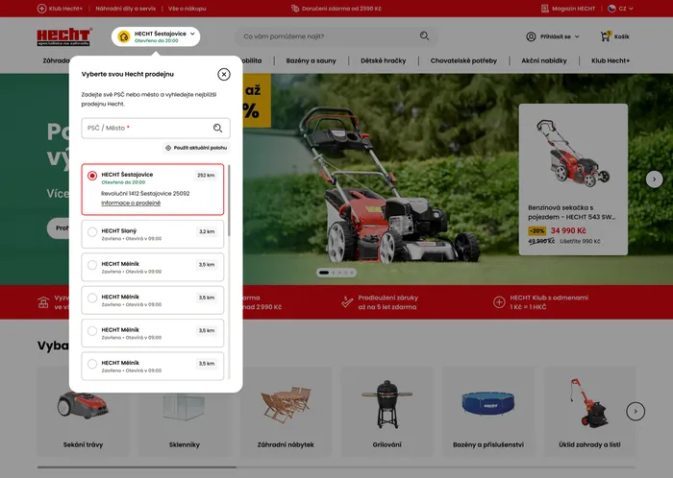Click the Klub Hecht+ plus icon
Viewport: 673px width, 478px height.
41,9
